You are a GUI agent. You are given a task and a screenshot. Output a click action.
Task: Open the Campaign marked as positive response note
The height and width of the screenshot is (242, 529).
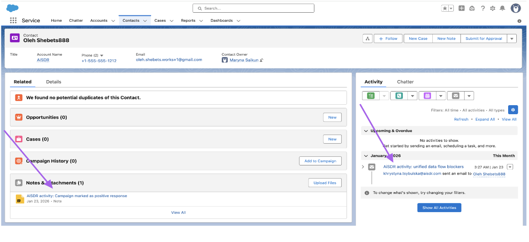point(77,196)
